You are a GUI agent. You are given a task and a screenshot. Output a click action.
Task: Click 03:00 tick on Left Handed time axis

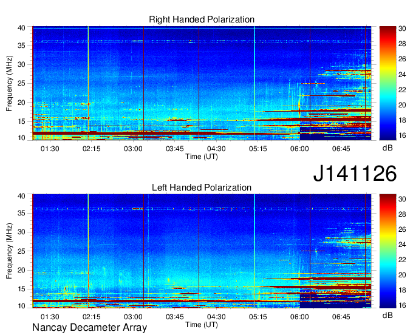coord(133,317)
